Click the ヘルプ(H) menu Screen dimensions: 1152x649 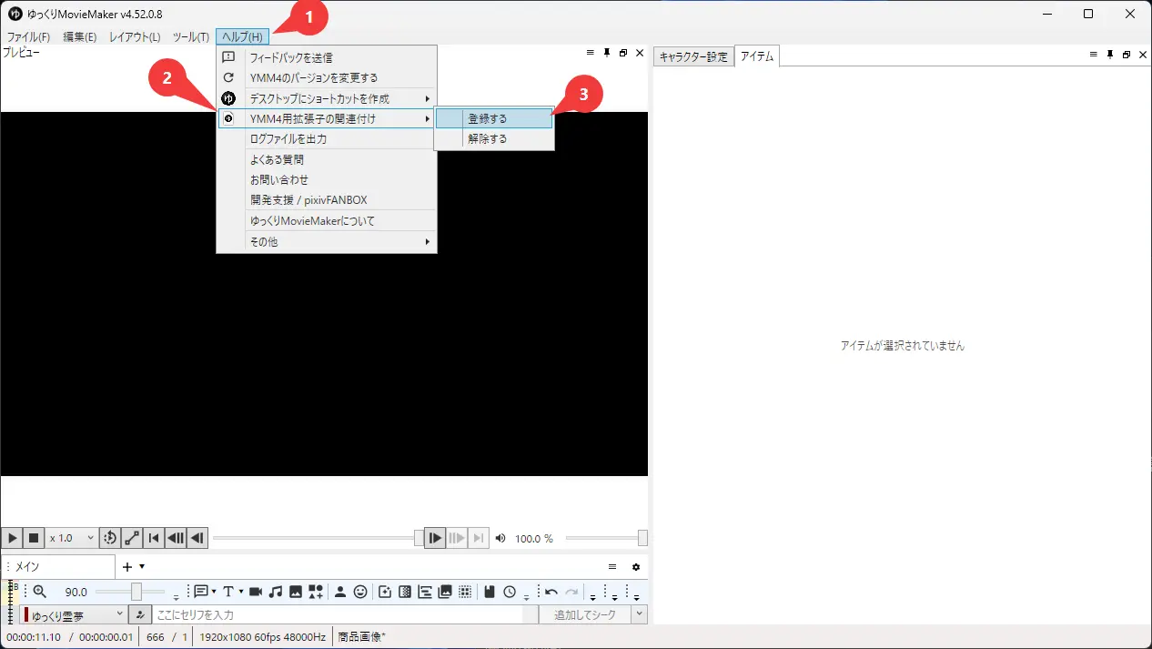pos(243,37)
